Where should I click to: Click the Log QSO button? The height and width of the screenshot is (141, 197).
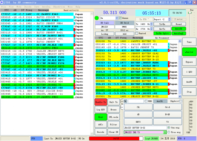pos(101,110)
